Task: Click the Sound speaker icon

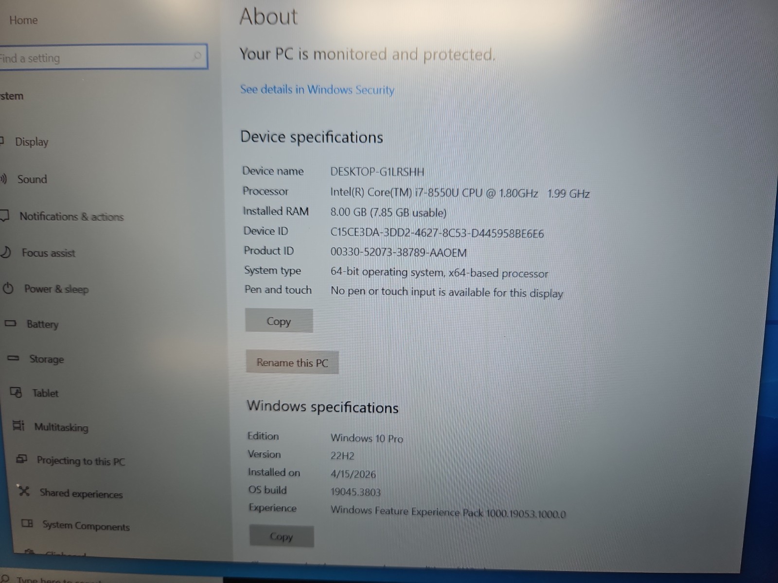Action: [3, 179]
